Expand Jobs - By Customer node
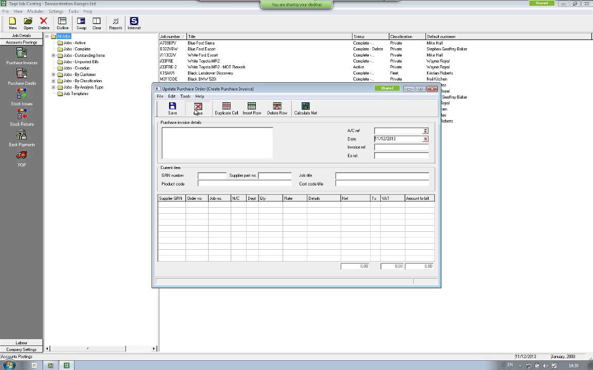Viewport: 593px width, 370px height. tap(53, 75)
